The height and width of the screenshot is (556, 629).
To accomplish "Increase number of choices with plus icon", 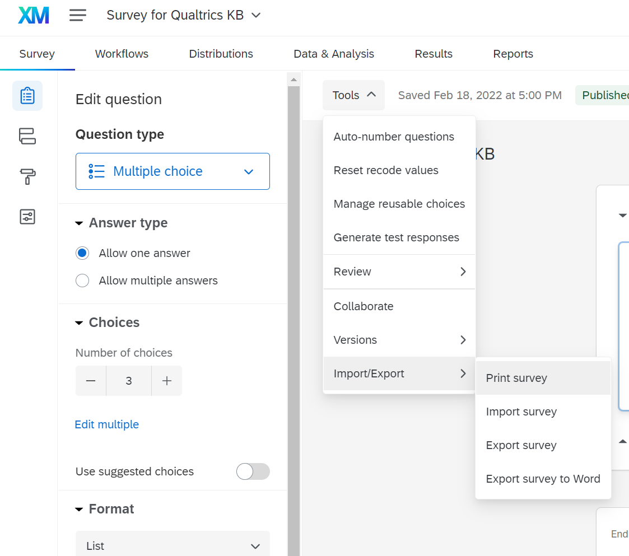I will click(x=166, y=381).
